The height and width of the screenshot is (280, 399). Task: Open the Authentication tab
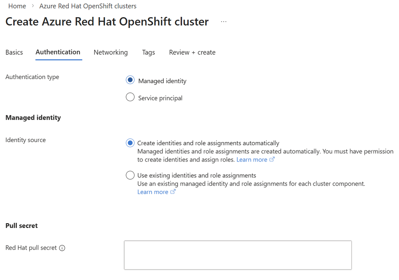[58, 52]
